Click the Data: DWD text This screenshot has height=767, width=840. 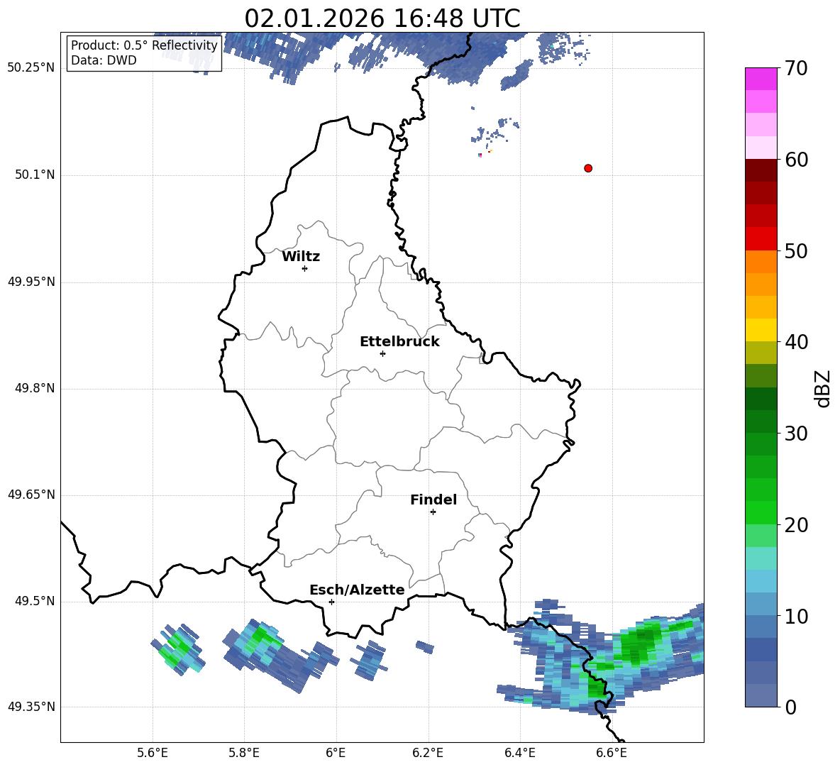(104, 60)
